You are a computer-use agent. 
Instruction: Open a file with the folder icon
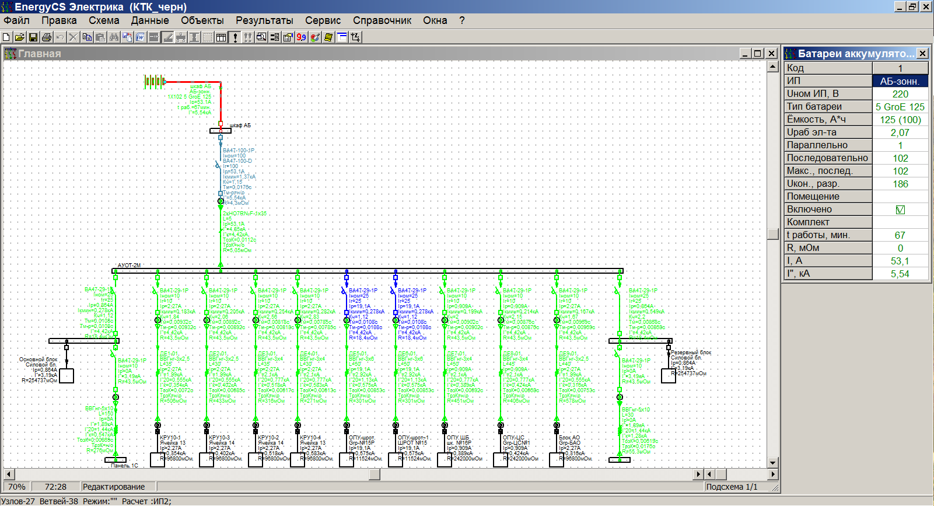[x=19, y=37]
